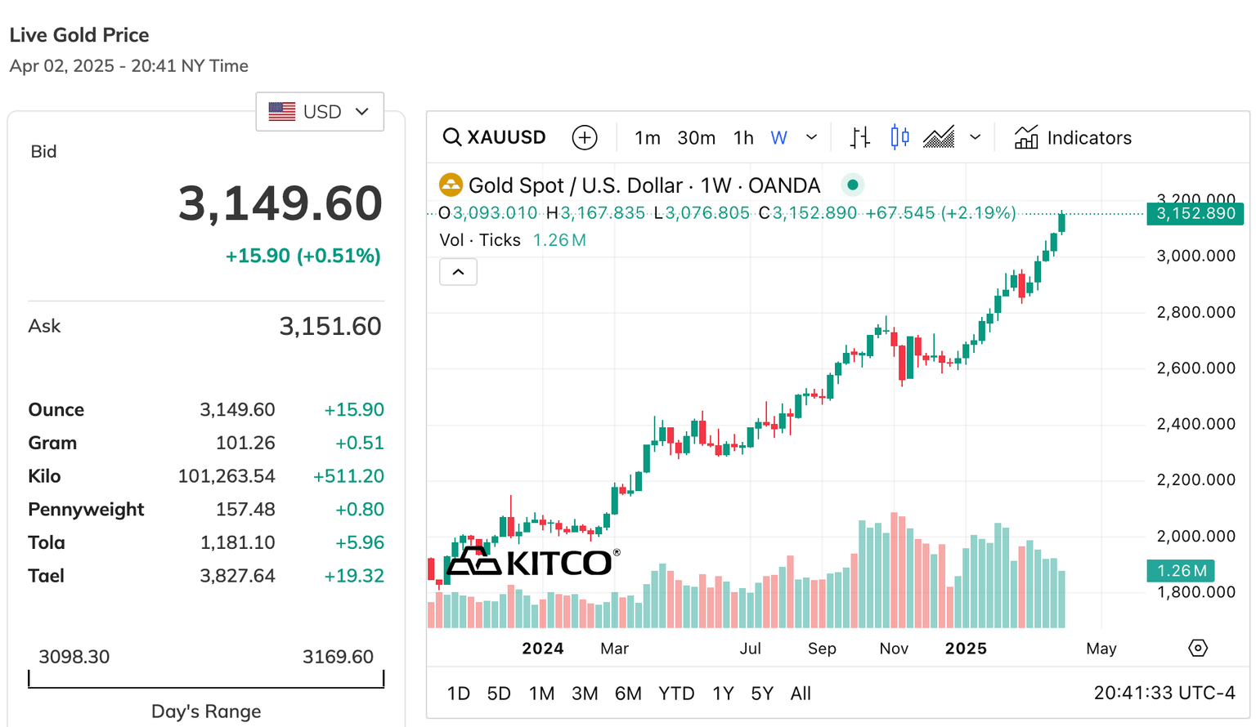Open the USD currency dropdown

[320, 112]
